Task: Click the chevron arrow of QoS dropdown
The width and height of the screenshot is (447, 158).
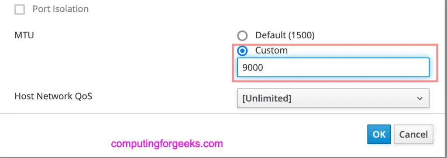Action: point(419,98)
